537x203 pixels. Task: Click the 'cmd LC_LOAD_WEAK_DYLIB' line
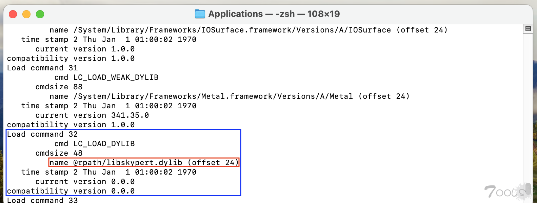(x=106, y=77)
